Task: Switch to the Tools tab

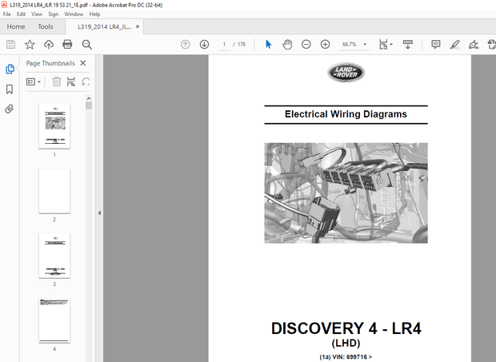Action: [x=46, y=27]
